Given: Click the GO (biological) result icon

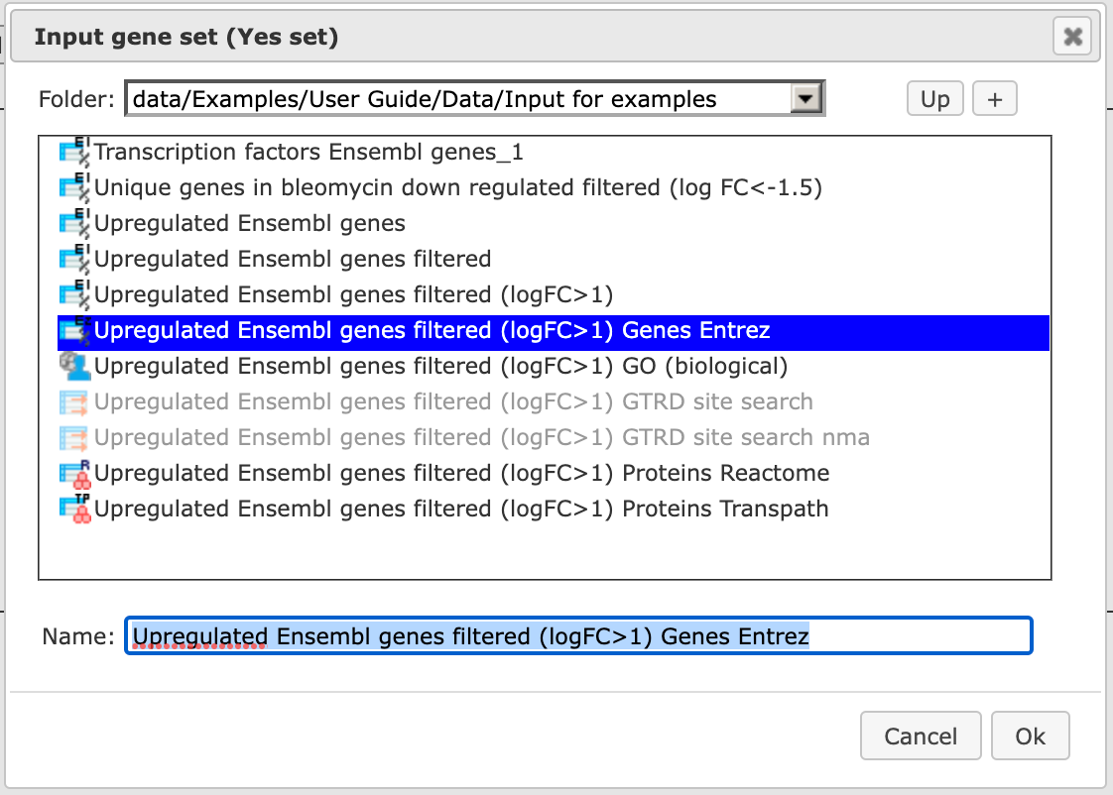Looking at the screenshot, I should click(x=74, y=366).
